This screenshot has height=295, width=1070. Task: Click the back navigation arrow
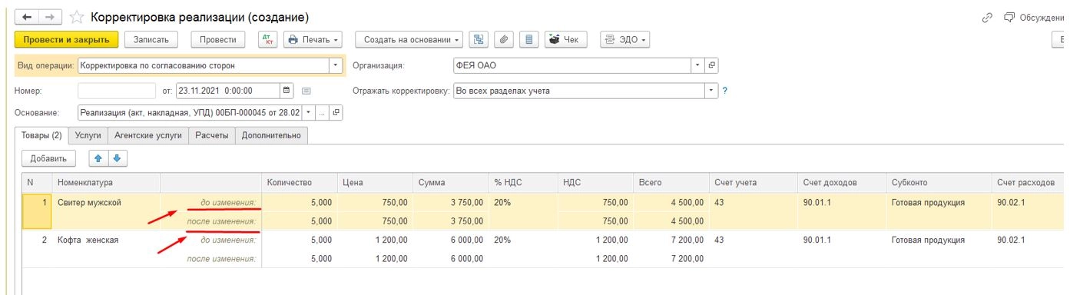(28, 16)
